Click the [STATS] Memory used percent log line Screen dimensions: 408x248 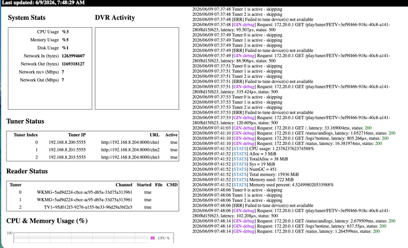click(x=263, y=185)
